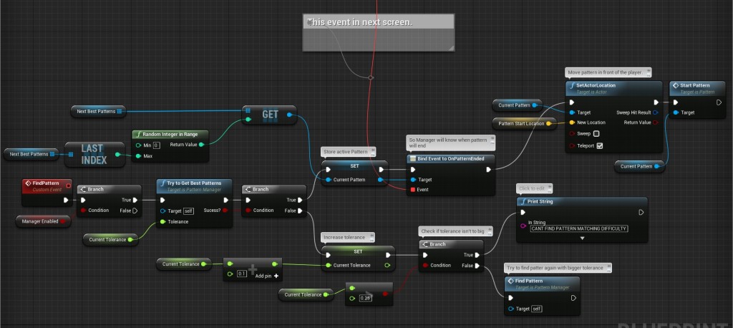Screen dimensions: 733x328
Task: Click the Find Pattern call node icon
Action: point(511,281)
